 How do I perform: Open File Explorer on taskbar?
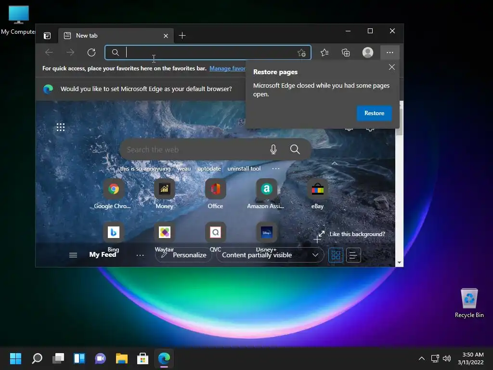[122, 358]
